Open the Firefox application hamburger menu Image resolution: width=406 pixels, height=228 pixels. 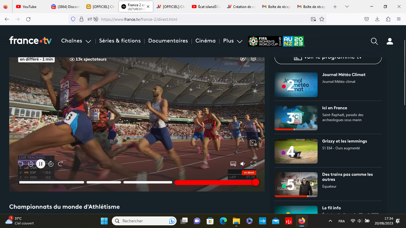399,19
